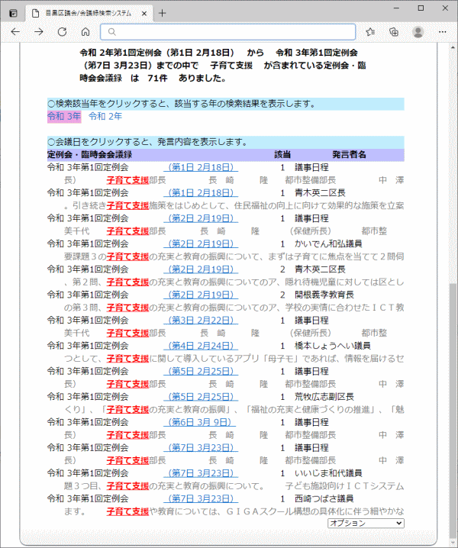Click the browser forward arrow
This screenshot has width=458, height=548.
(39, 32)
